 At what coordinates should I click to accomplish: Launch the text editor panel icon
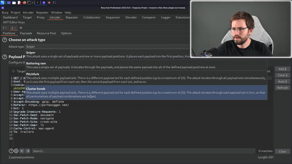[19, 3]
